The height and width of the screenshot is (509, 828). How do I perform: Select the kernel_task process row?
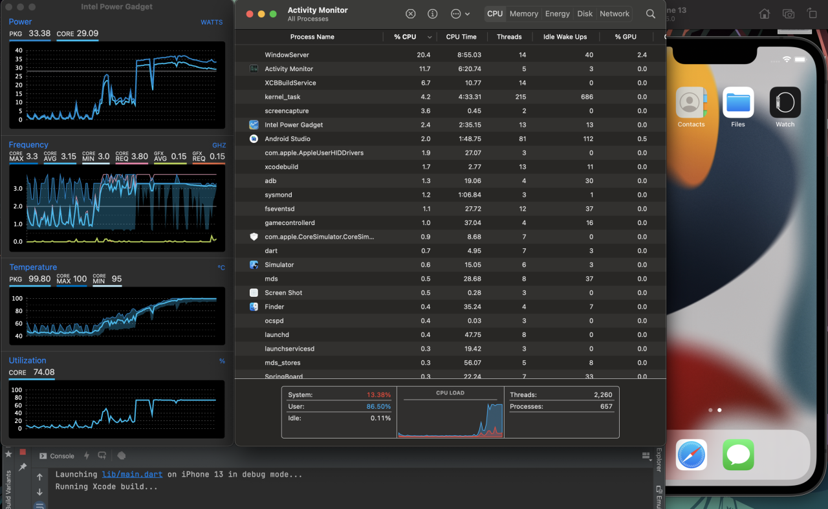coord(450,97)
